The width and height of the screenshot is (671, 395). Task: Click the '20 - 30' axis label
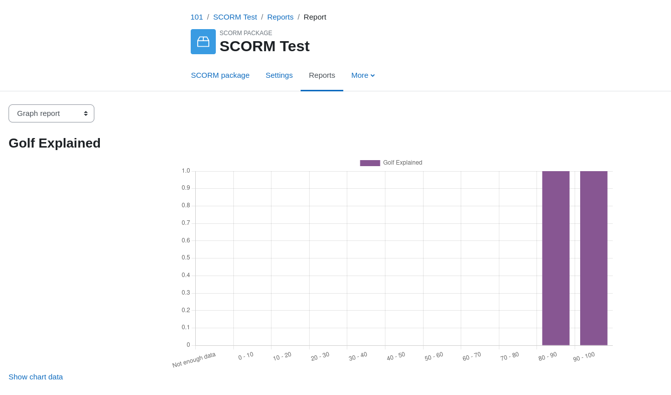pos(320,356)
